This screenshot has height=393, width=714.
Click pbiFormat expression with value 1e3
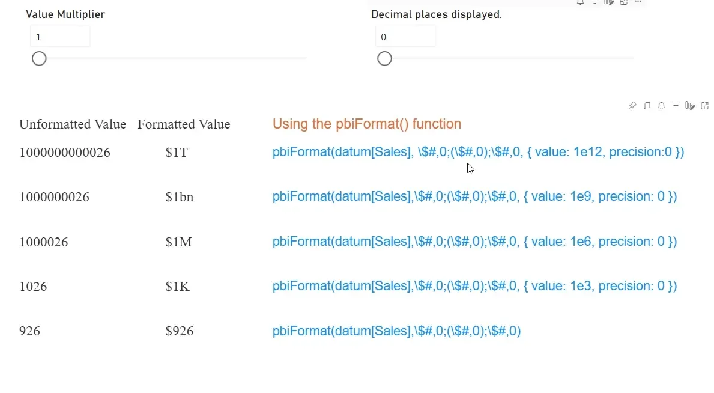[x=474, y=286]
